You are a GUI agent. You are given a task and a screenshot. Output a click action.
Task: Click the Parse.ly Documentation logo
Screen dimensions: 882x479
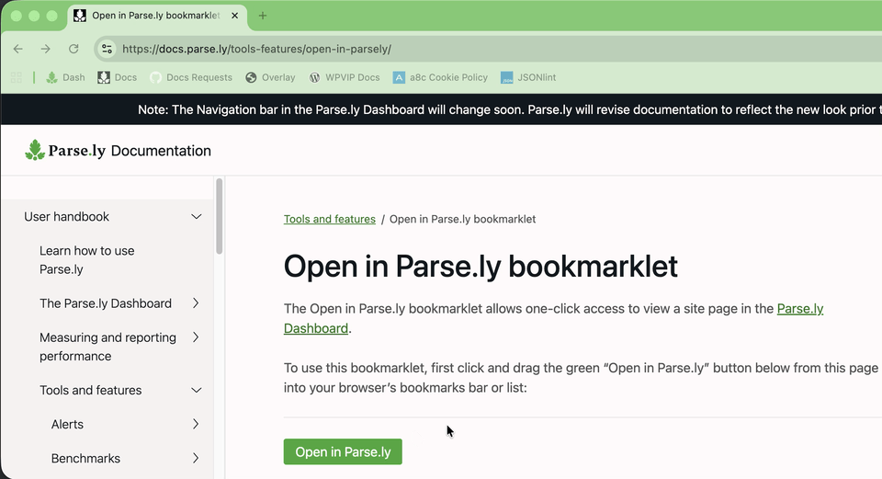[x=118, y=151]
